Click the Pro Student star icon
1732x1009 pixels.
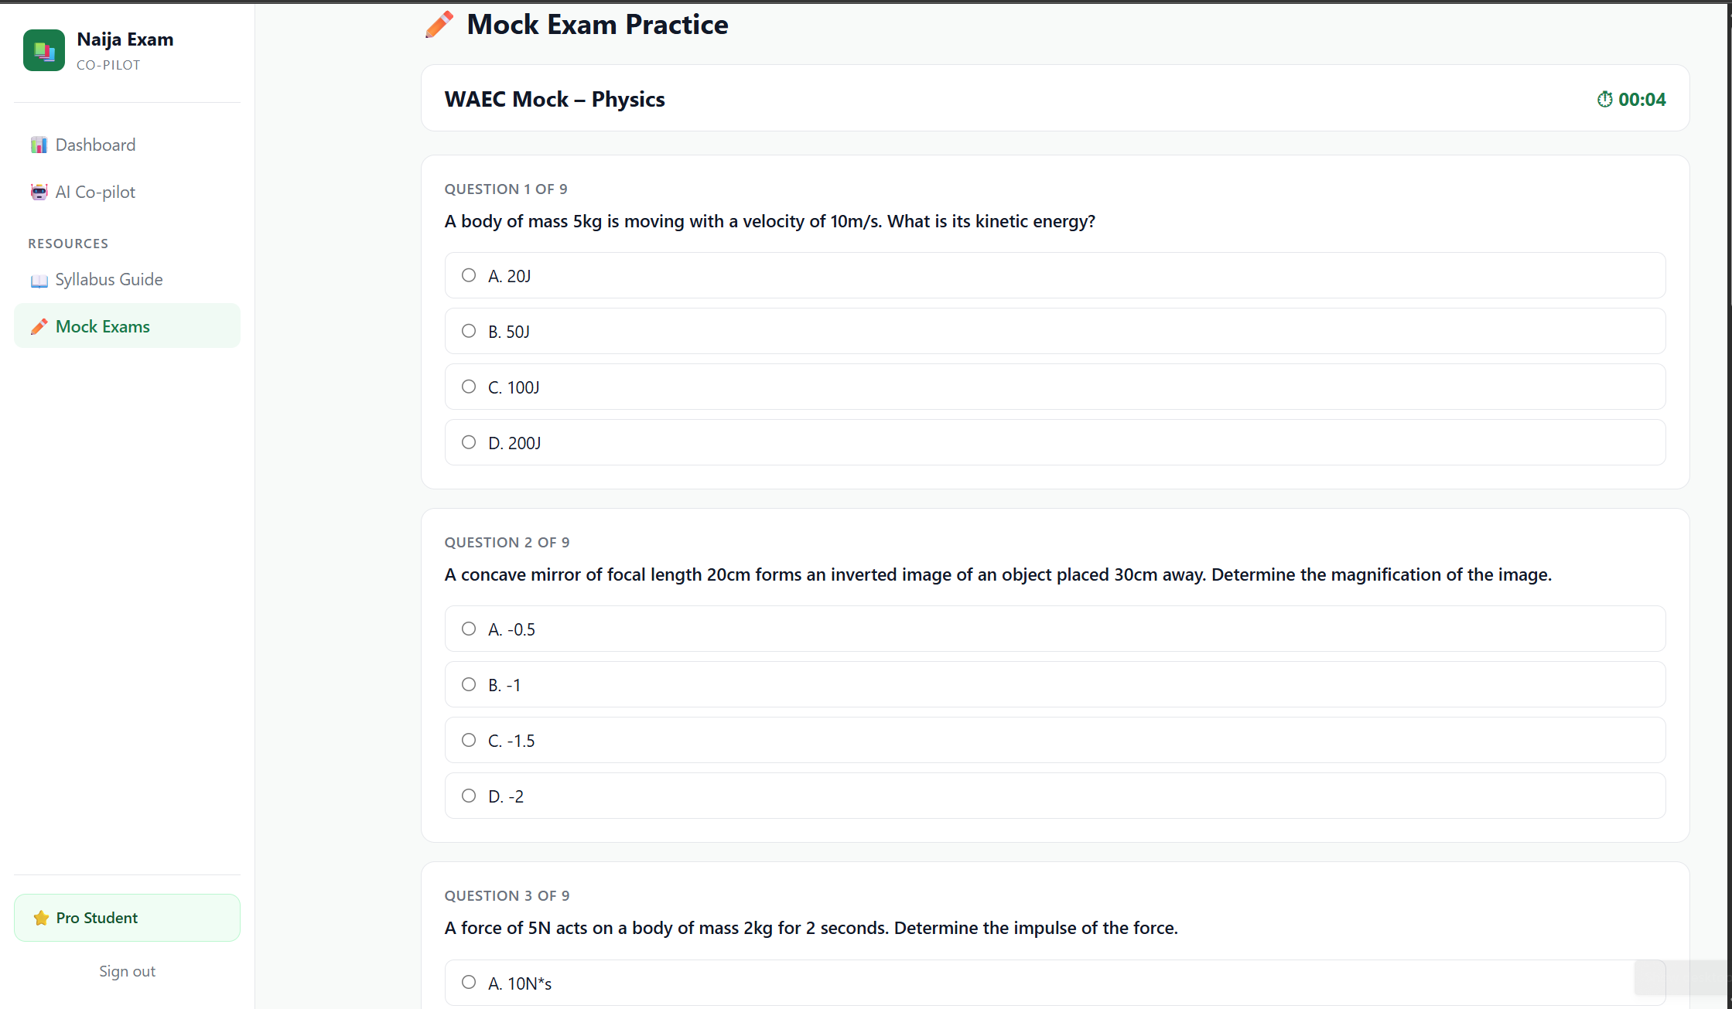(41, 918)
